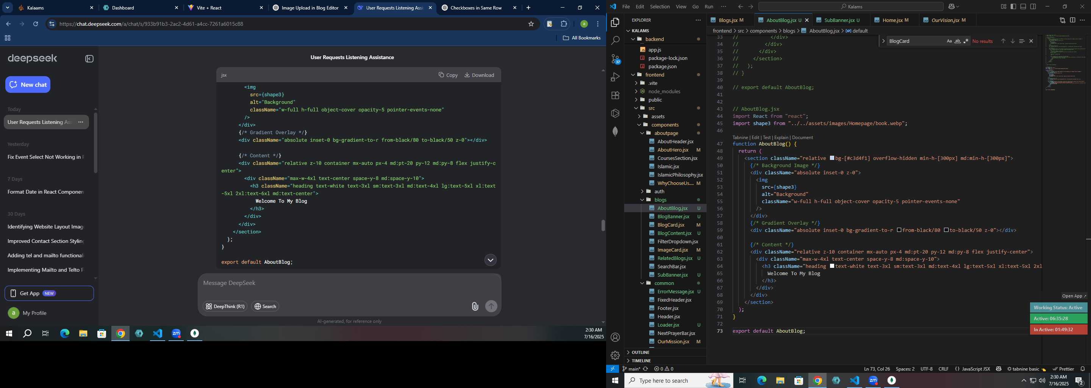1091x388 pixels.
Task: Click the errors and warnings count in status bar
Action: 664,369
